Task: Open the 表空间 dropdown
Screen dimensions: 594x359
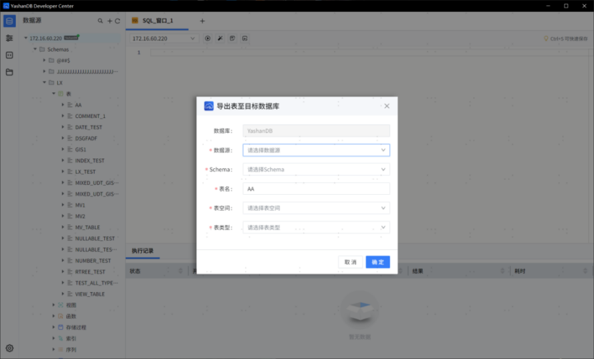Action: pos(316,208)
